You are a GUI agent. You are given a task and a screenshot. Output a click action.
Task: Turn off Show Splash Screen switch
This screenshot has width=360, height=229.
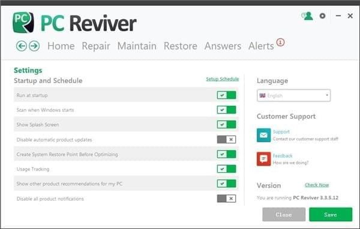(226, 124)
